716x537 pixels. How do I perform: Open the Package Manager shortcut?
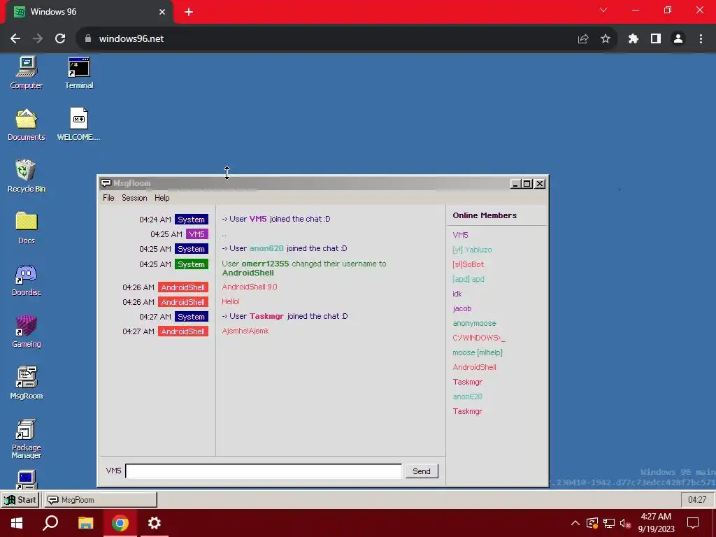(26, 438)
